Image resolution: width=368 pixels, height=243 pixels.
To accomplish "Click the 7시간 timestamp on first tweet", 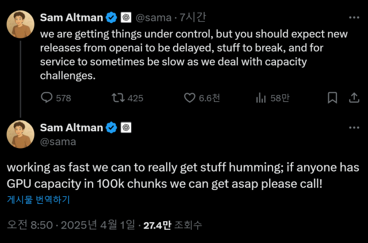I will pyautogui.click(x=194, y=18).
